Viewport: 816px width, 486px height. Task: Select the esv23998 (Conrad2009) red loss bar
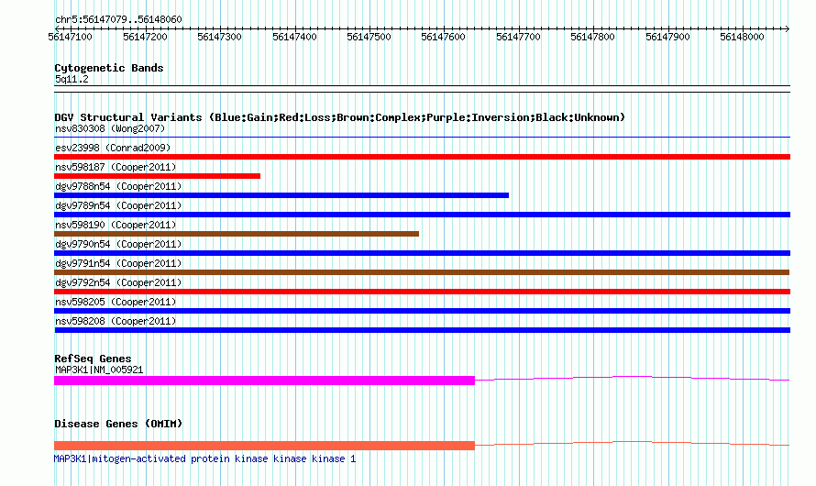[422, 157]
